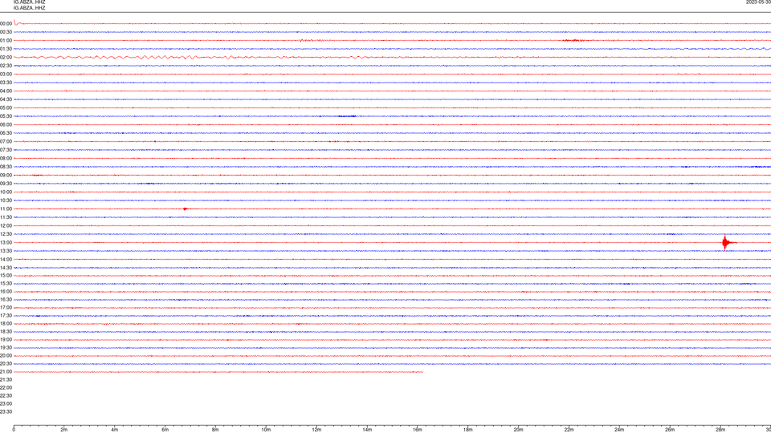Select the 02:00 time label
The image size is (771, 433).
[6, 58]
